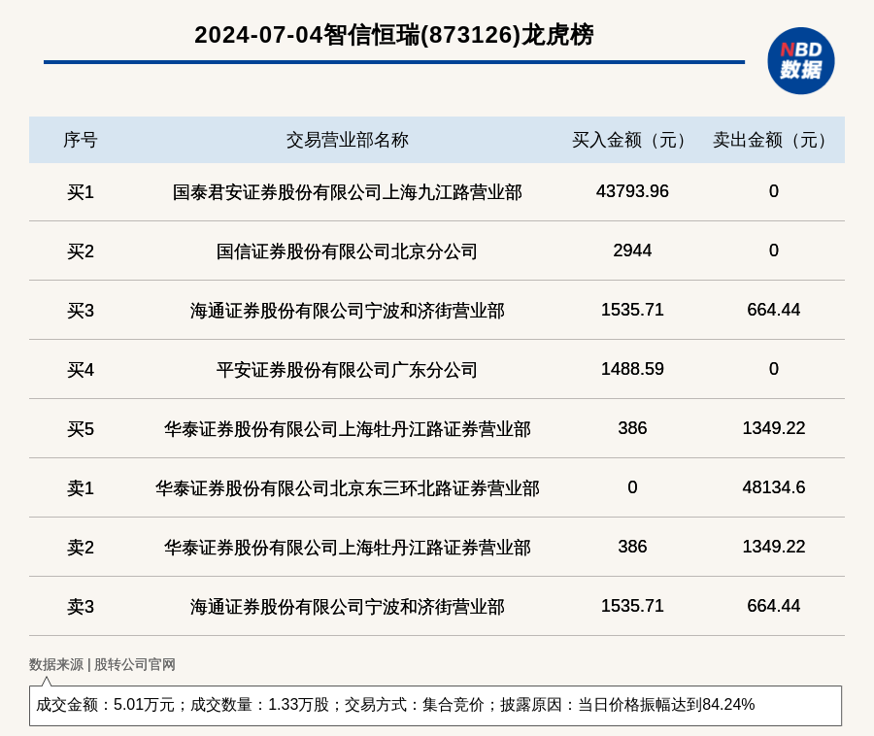Viewport: 874px width, 736px height.
Task: Select 1349.22 in the 买5 row
Action: [774, 428]
